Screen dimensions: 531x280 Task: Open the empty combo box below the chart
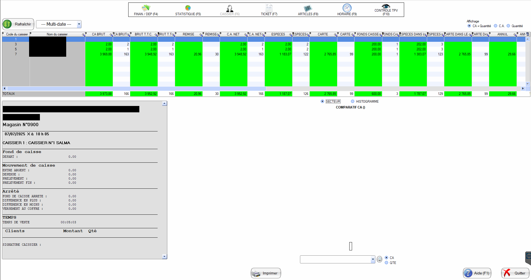coord(373,260)
